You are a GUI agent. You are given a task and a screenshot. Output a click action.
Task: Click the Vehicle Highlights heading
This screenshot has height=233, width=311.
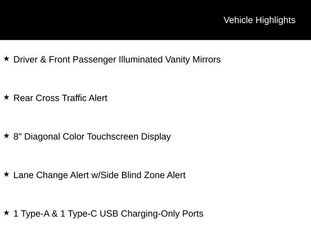(x=259, y=20)
